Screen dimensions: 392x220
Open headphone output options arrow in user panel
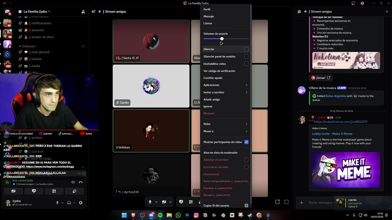pyautogui.click(x=74, y=203)
